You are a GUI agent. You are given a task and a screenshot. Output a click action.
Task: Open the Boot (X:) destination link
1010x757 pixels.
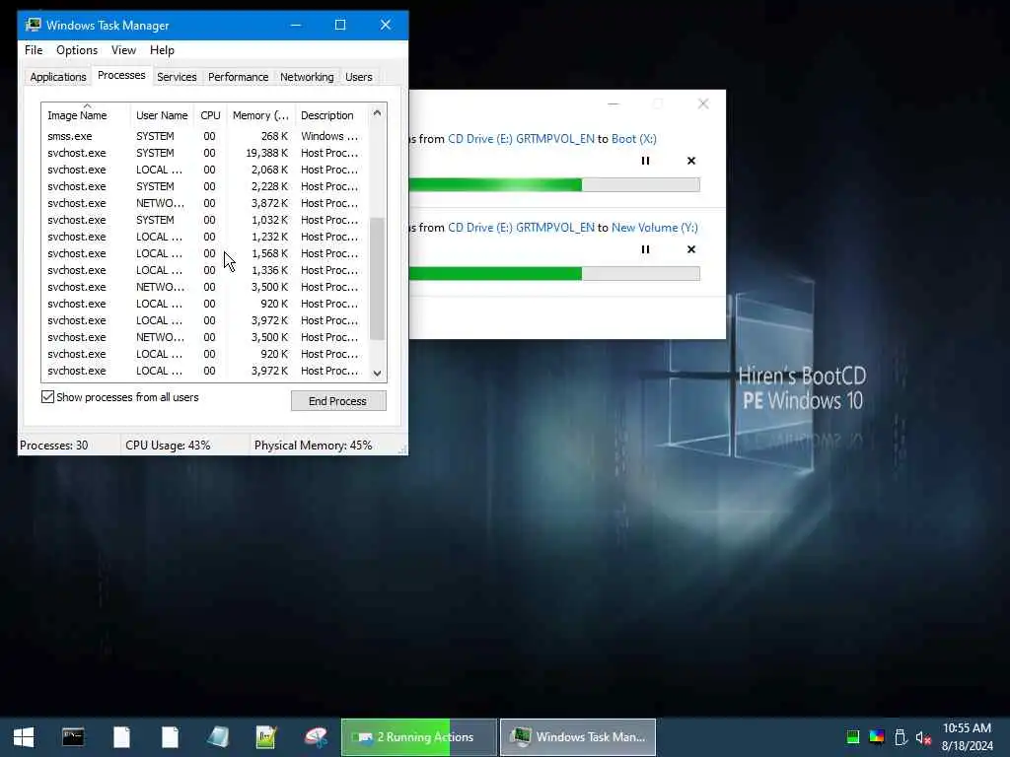click(634, 138)
